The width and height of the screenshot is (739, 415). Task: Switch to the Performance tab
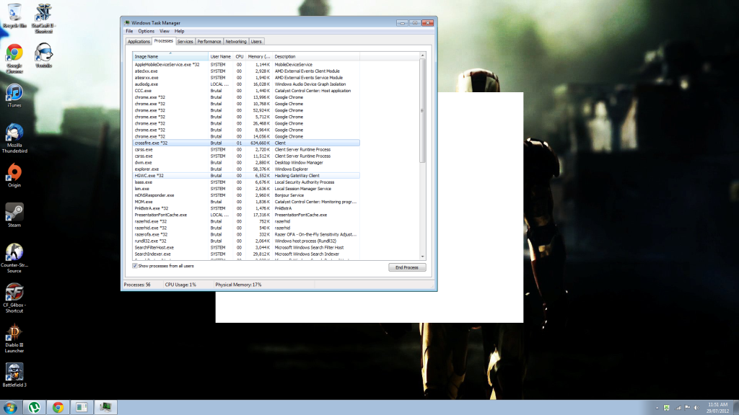click(x=209, y=42)
